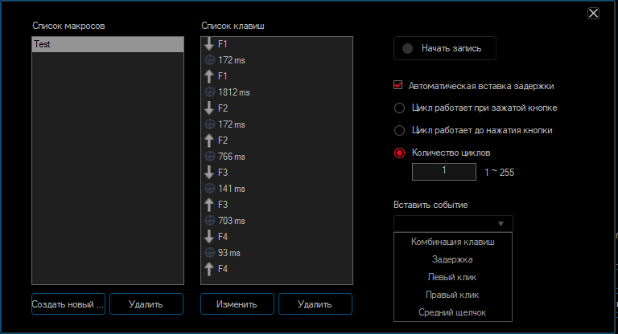Viewport: 618px width, 334px height.
Task: Choose Левый клик from the event list
Action: pyautogui.click(x=453, y=277)
